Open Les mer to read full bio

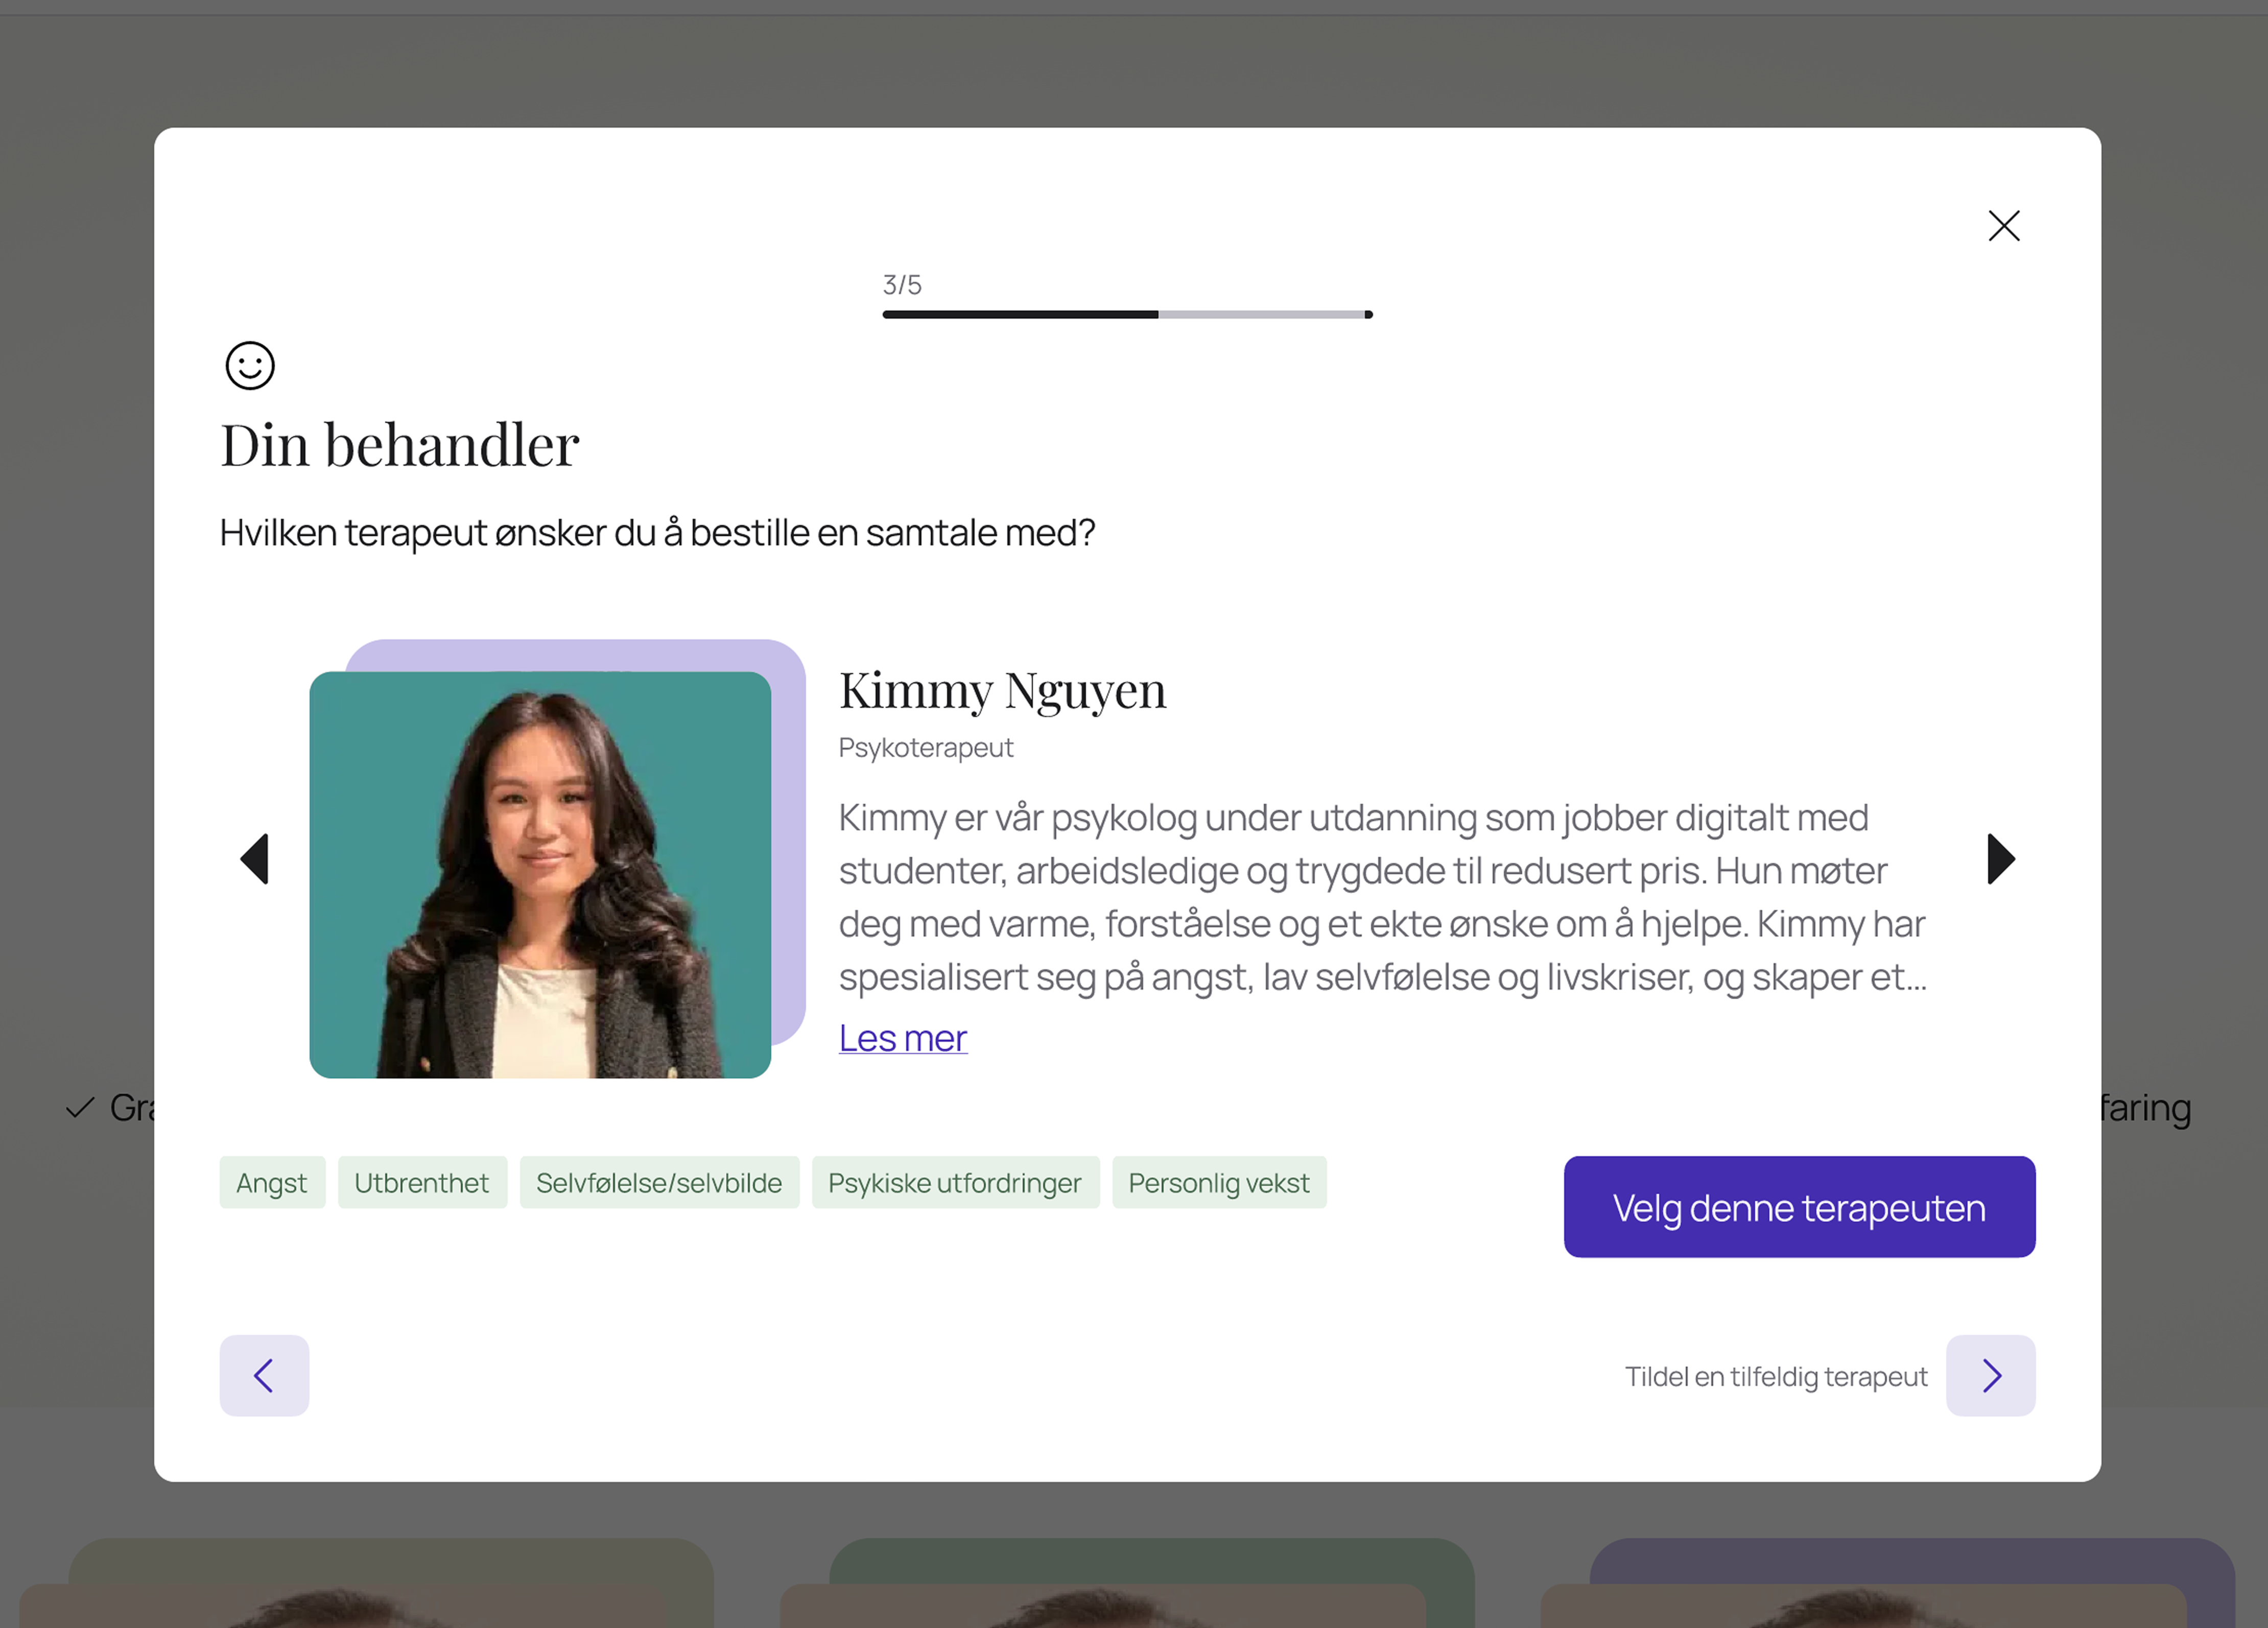(902, 1038)
